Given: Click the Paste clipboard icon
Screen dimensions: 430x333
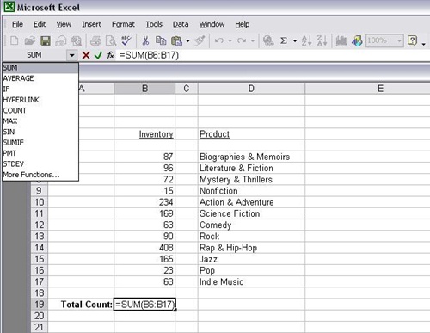Looking at the screenshot, I should pos(176,40).
